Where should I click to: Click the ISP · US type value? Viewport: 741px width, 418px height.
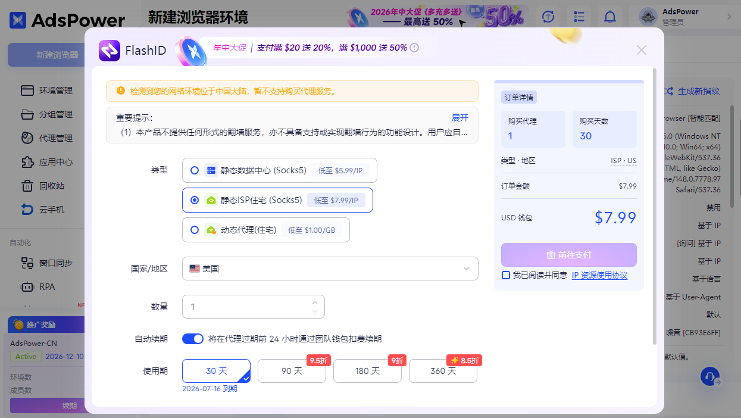(623, 161)
